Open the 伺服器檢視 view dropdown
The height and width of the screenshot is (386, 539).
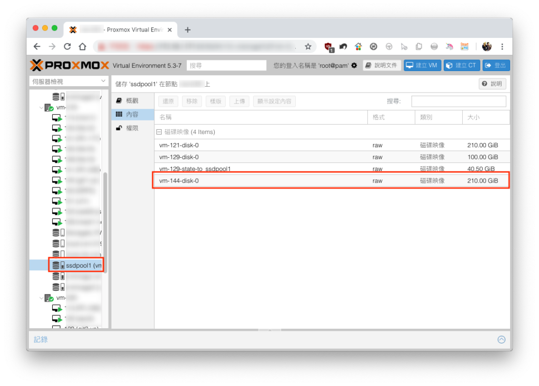(68, 82)
